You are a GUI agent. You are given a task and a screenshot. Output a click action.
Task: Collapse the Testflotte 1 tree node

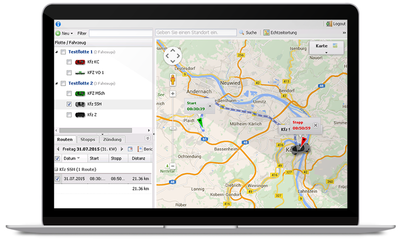57,52
